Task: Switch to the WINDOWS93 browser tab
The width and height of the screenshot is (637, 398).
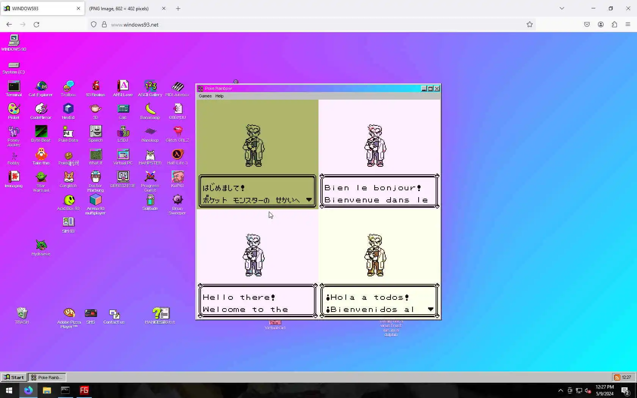Action: click(x=43, y=8)
